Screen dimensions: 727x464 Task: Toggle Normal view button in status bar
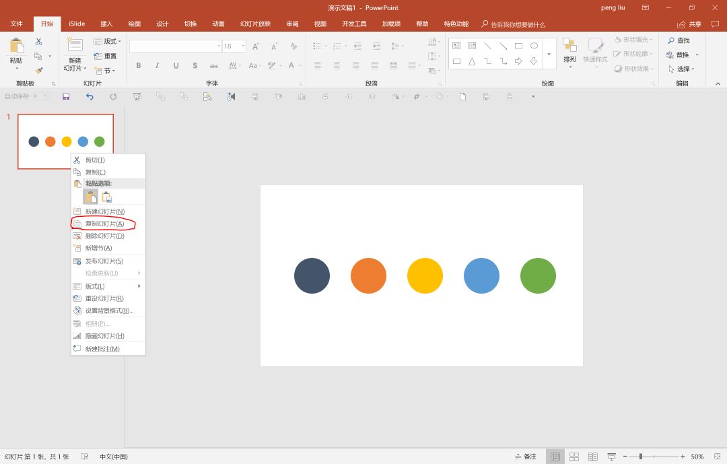555,457
